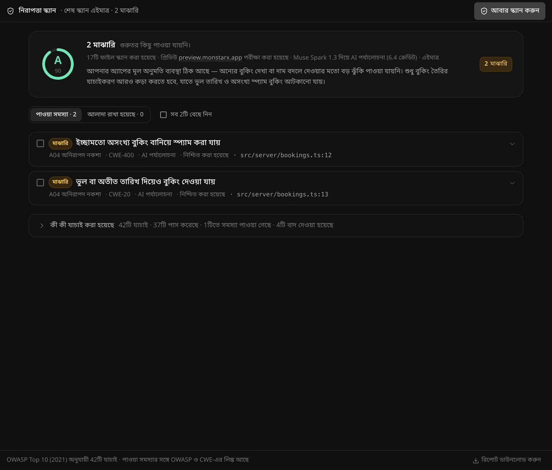The width and height of the screenshot is (552, 470).
Task: Click the shield icon beside নিরাপত্তা স্ক্যান
Action: coord(10,11)
